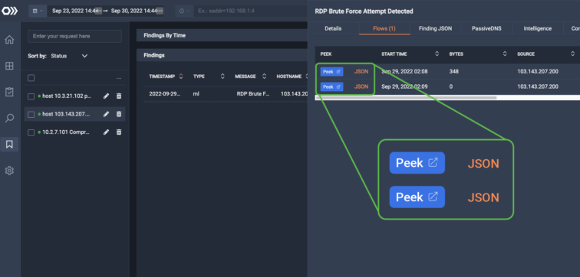Open the Intelligence tab
The image size is (580, 277).
(x=538, y=28)
